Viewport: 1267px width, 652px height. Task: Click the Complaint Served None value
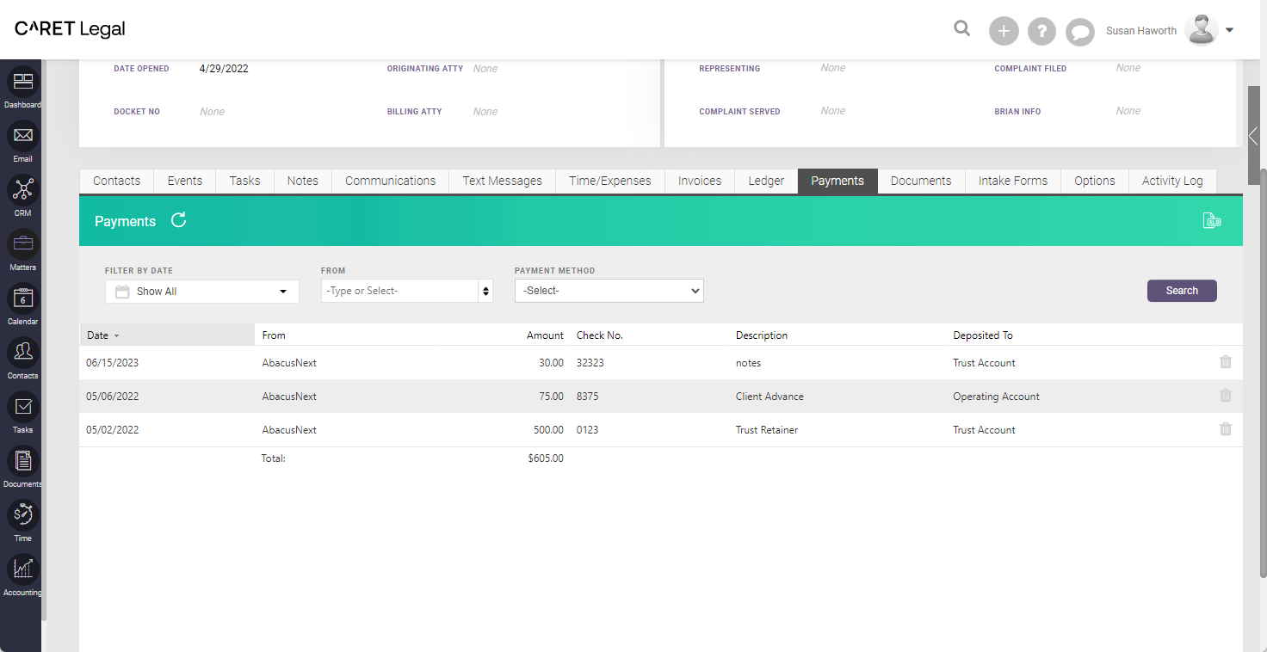coord(833,111)
